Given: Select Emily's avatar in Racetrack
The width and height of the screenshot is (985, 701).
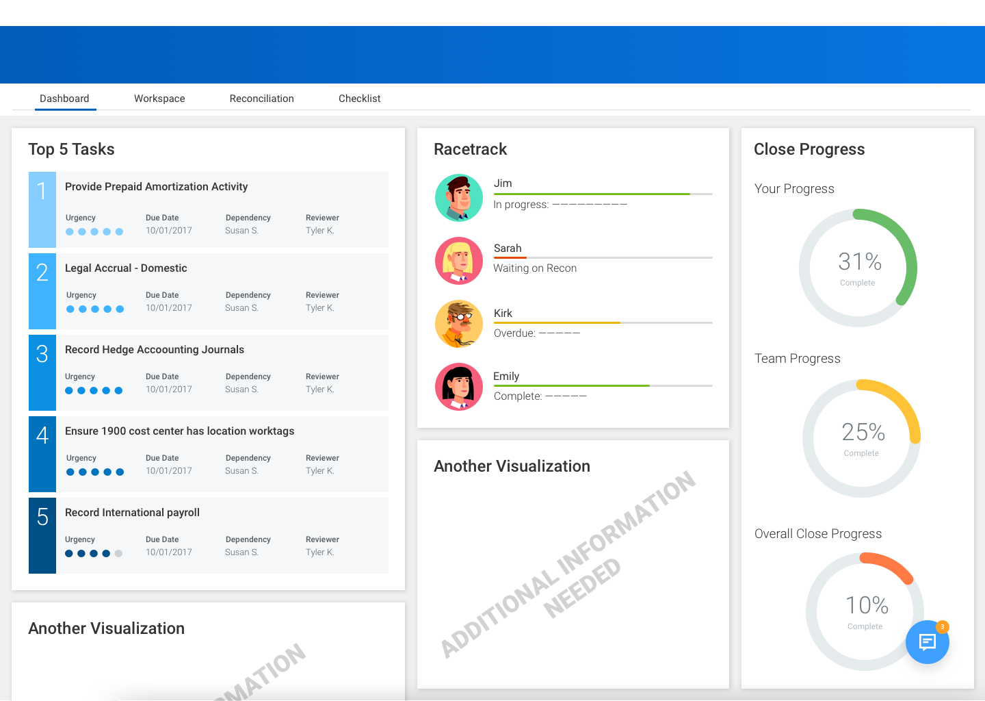Looking at the screenshot, I should (x=459, y=387).
